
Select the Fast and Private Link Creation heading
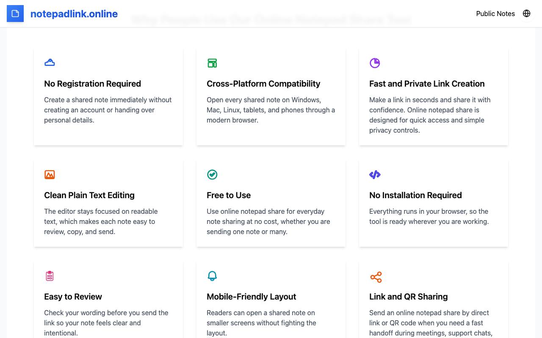click(427, 84)
